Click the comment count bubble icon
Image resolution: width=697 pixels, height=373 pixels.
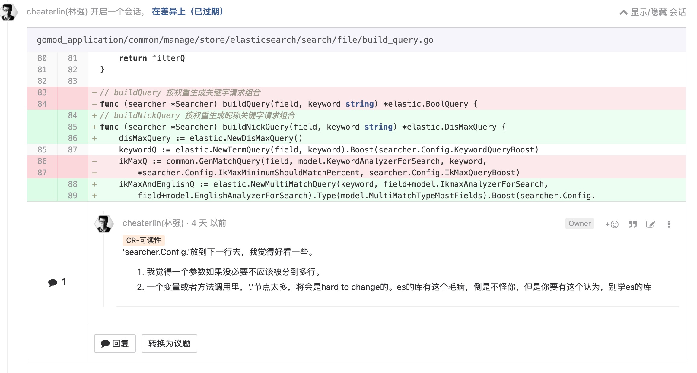53,282
